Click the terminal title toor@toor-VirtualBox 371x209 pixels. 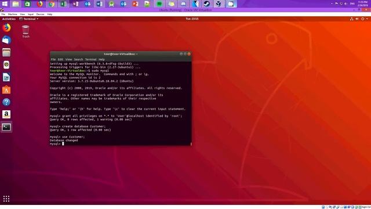[121, 54]
